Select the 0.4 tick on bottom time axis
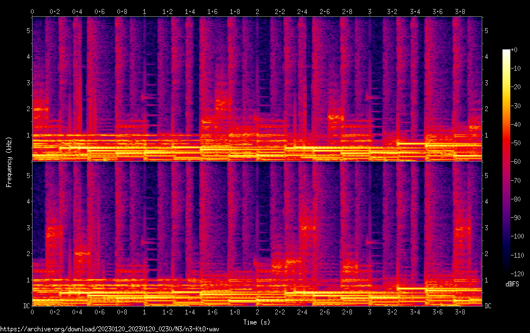 (77, 312)
